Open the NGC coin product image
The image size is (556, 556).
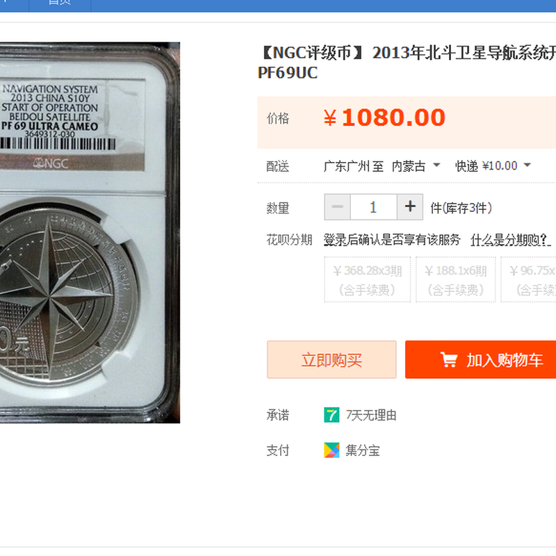[x=90, y=233]
